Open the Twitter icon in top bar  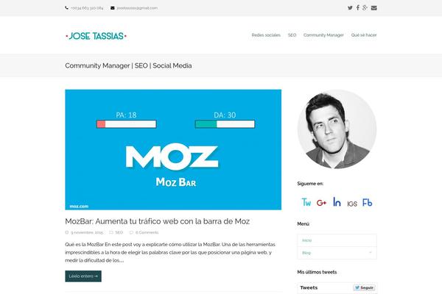350,8
